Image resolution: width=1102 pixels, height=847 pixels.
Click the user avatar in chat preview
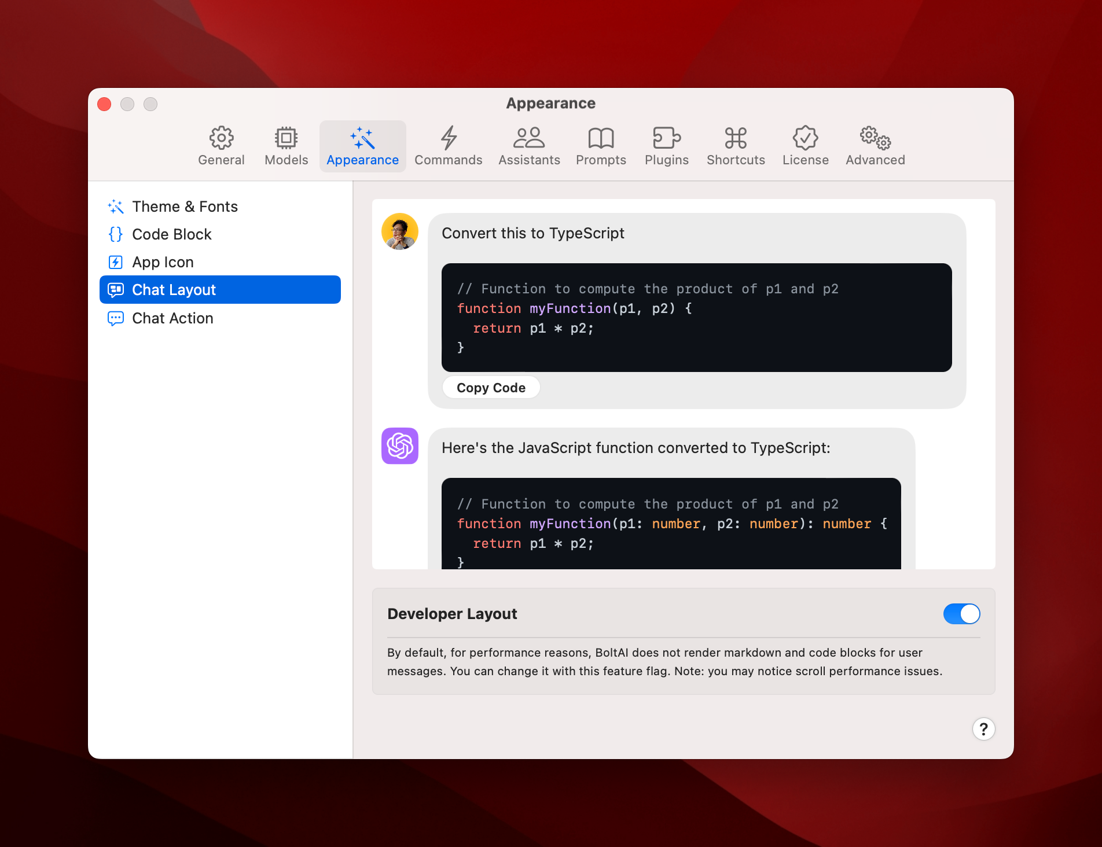(x=400, y=231)
